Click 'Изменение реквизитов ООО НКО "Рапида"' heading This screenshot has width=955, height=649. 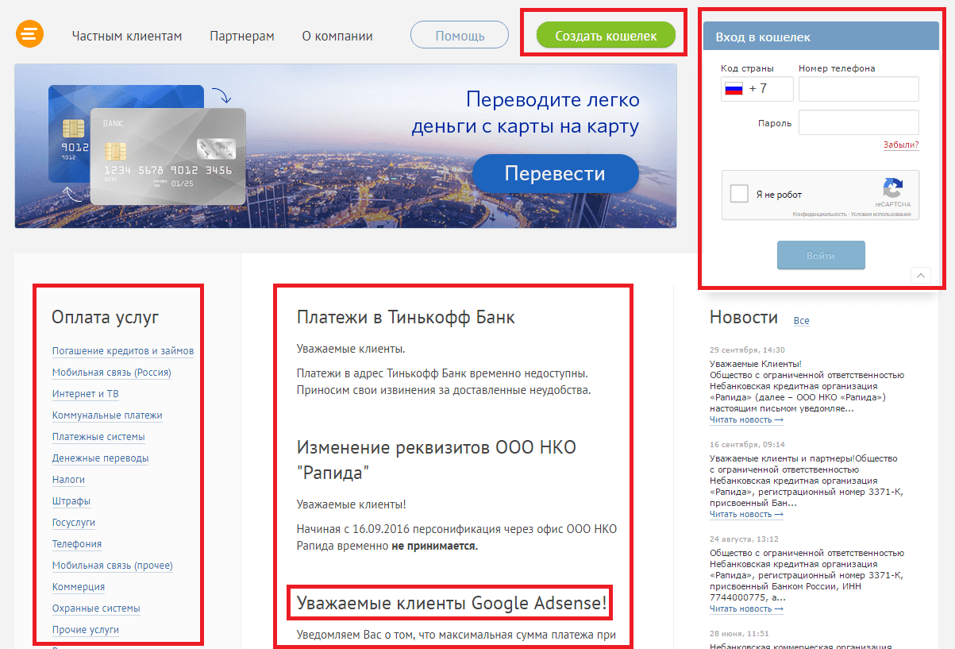pyautogui.click(x=437, y=460)
